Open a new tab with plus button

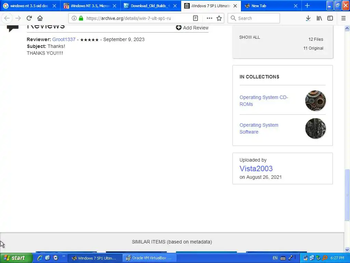[x=307, y=5]
